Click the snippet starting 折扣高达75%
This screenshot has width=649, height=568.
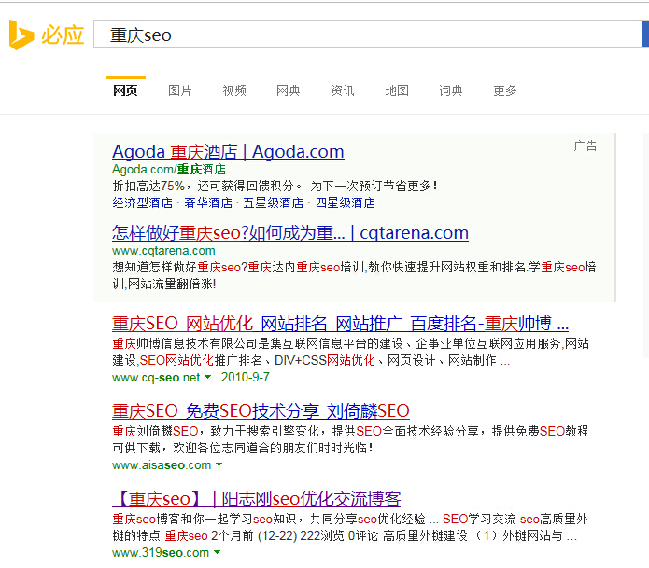(x=275, y=186)
